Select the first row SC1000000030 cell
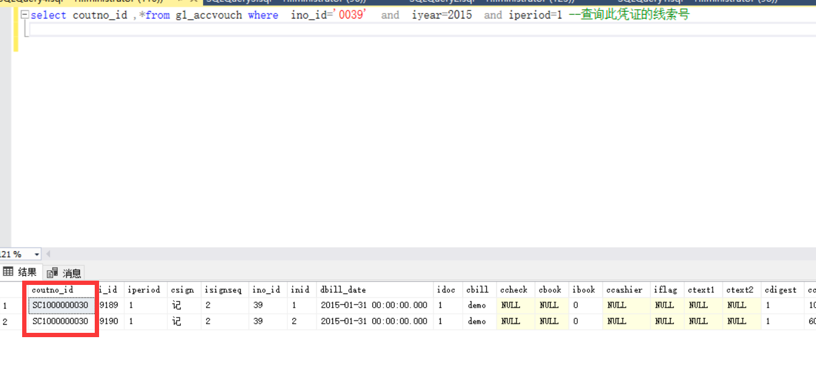This screenshot has width=816, height=366. (x=60, y=305)
